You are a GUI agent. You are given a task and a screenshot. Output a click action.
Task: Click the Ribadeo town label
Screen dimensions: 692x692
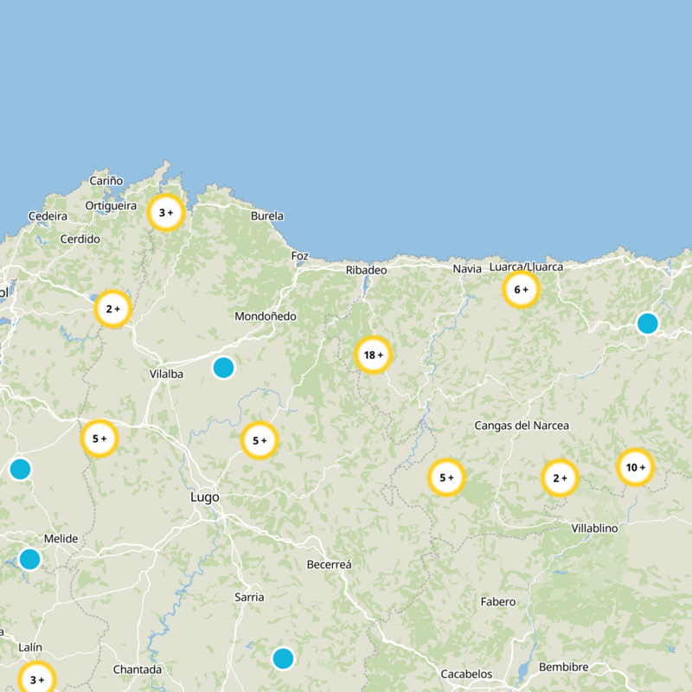pyautogui.click(x=366, y=270)
